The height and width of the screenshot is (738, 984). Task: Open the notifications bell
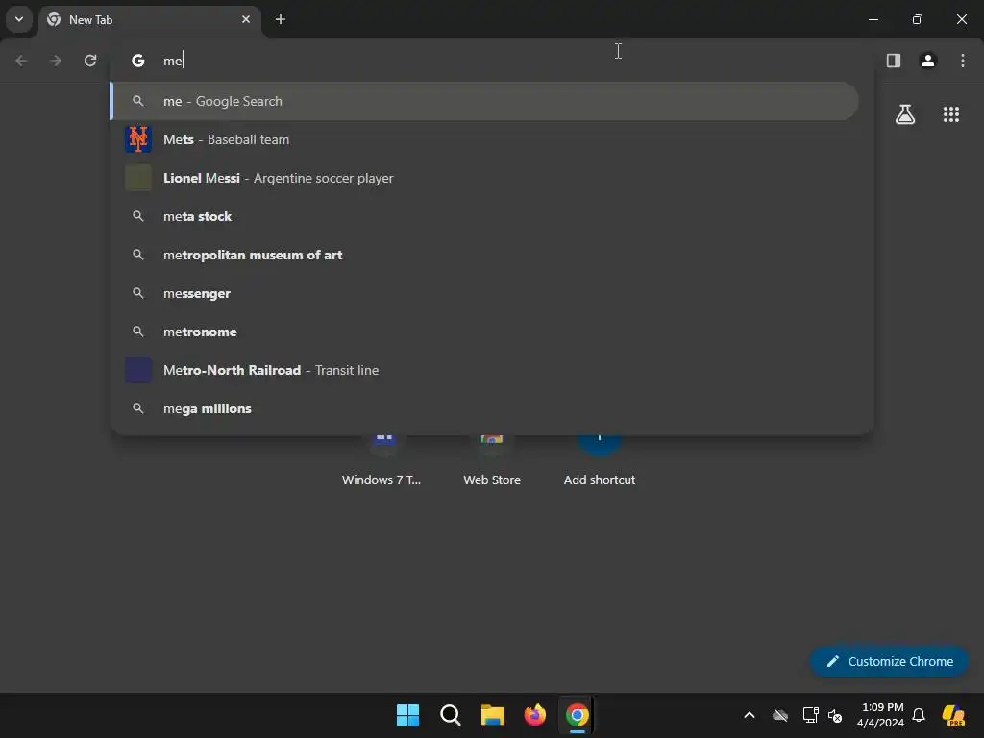tap(919, 715)
